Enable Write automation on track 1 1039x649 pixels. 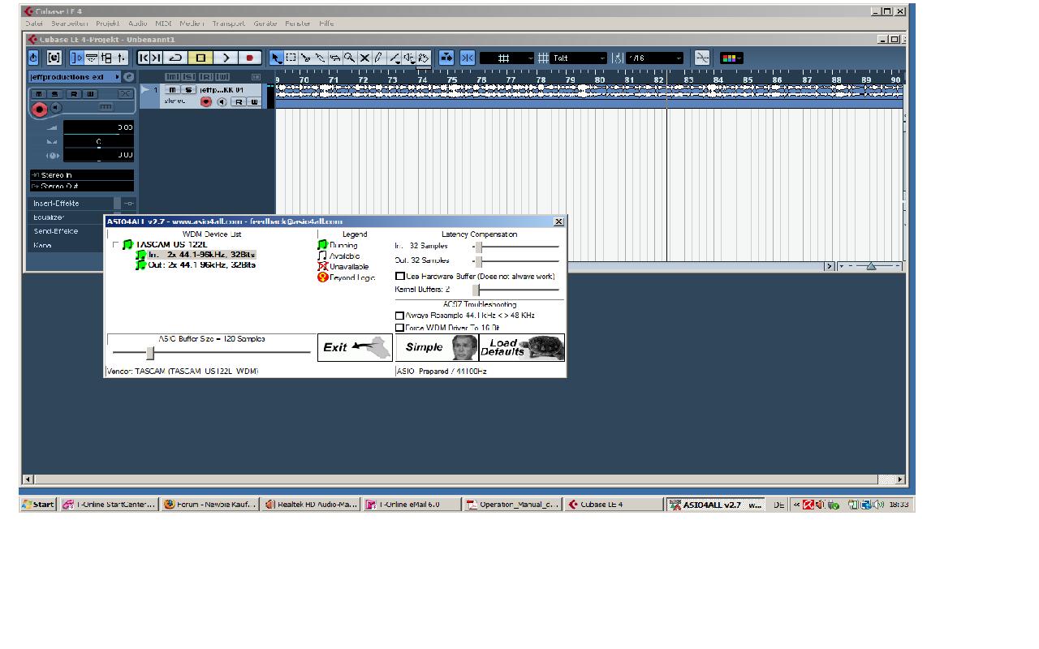pos(253,102)
